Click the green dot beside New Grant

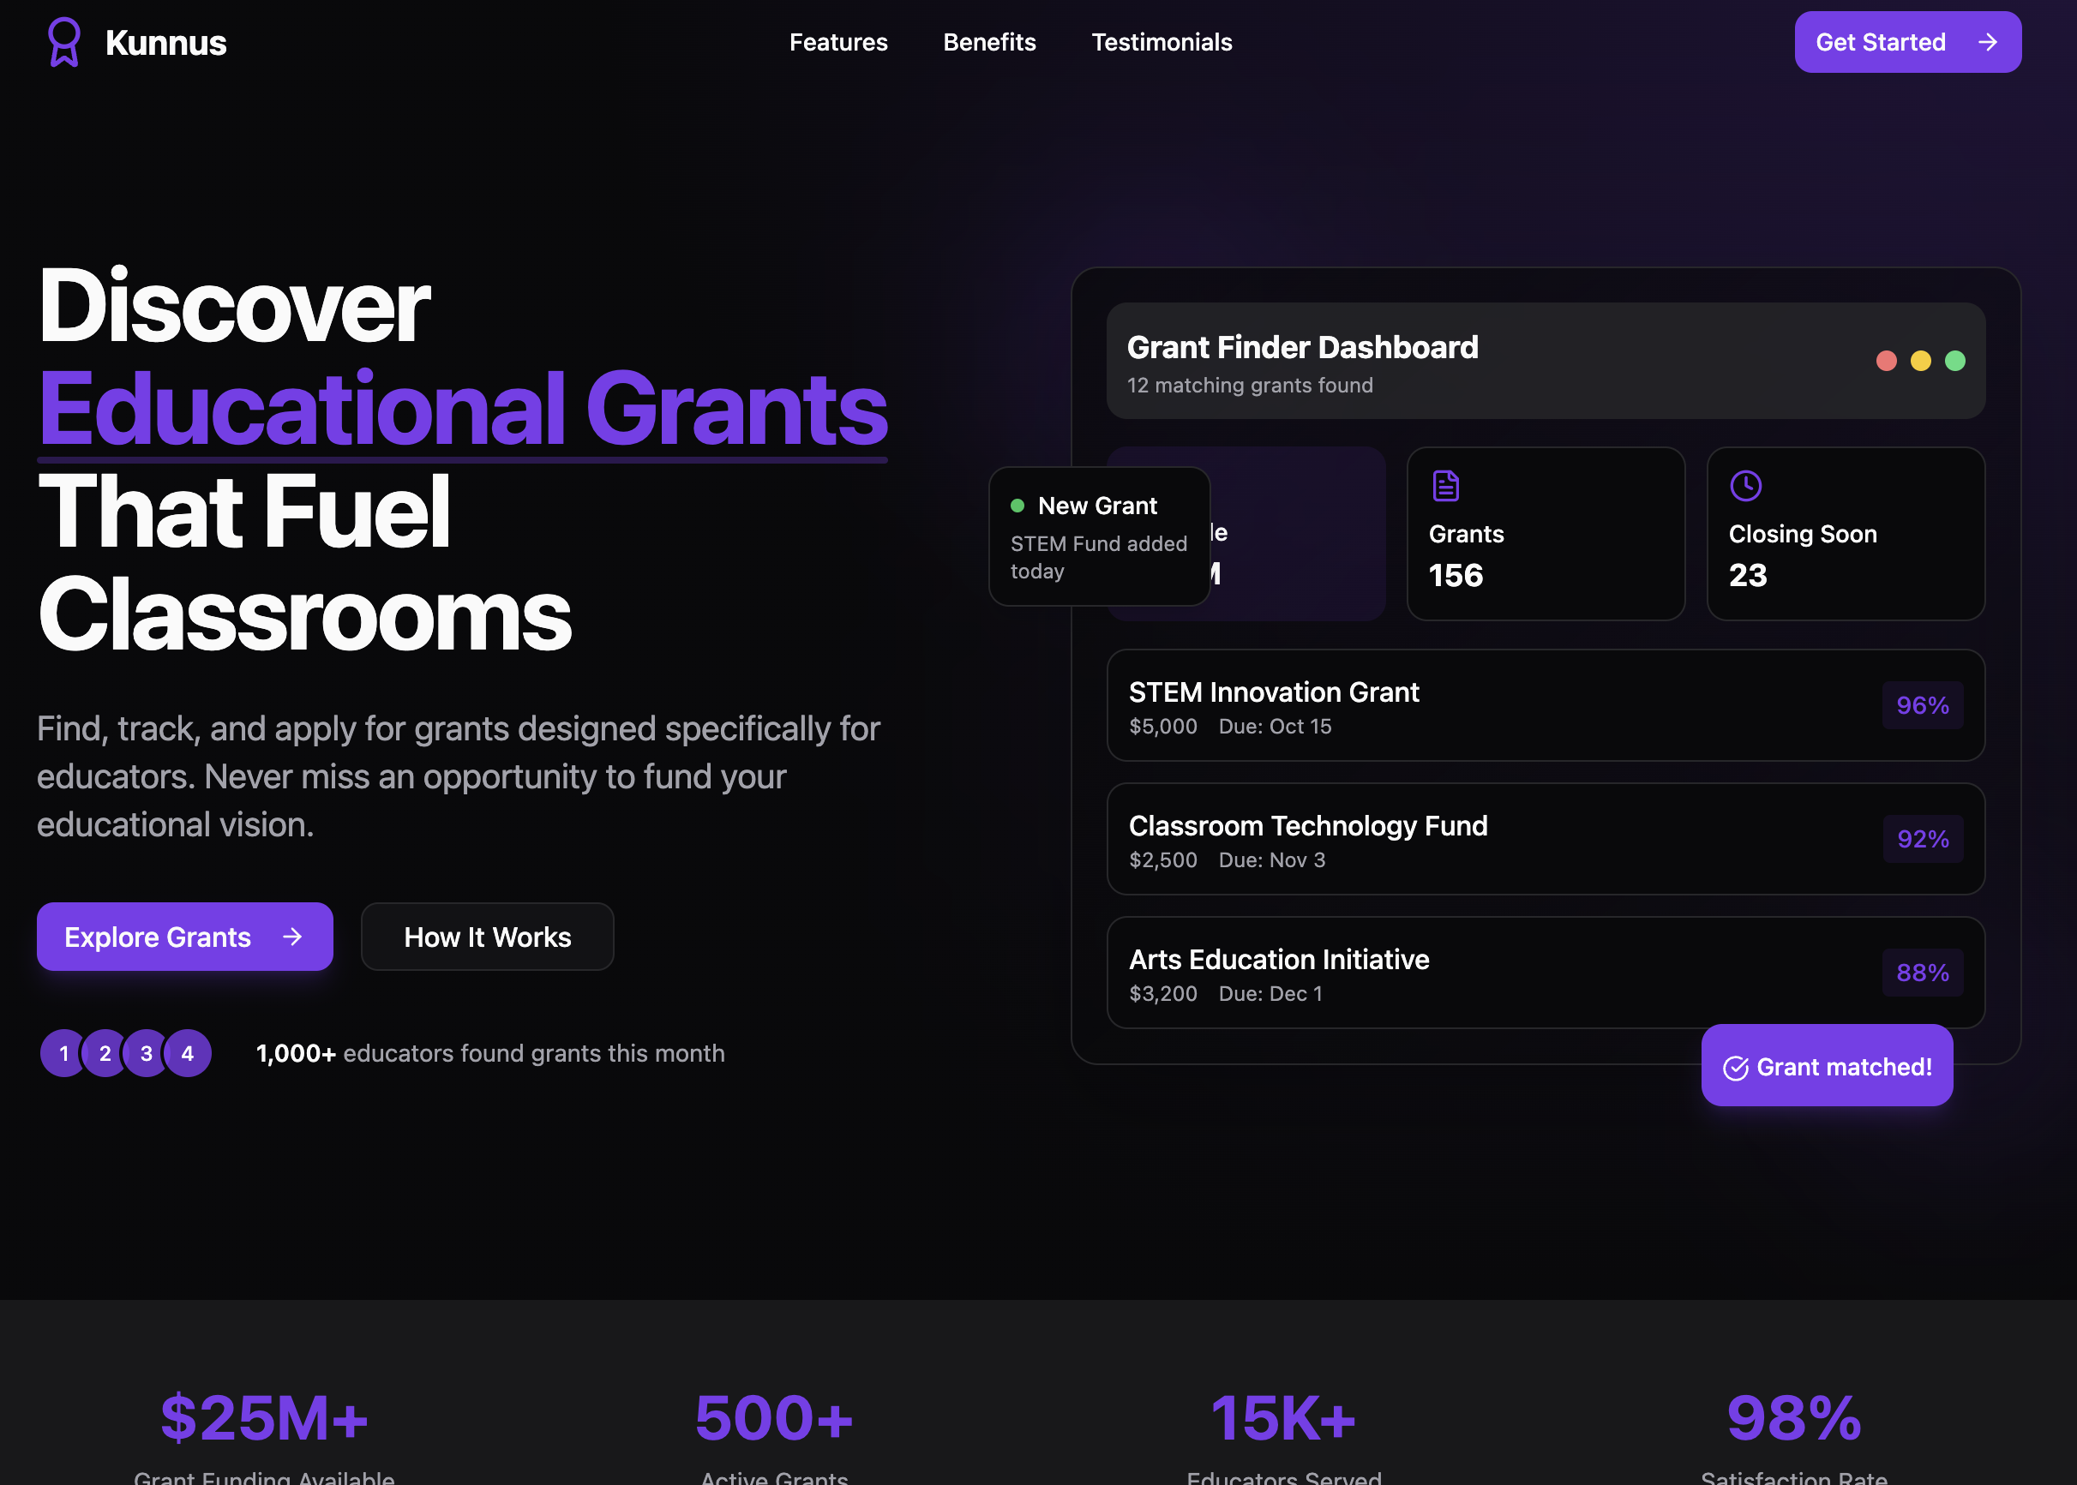click(x=1017, y=506)
